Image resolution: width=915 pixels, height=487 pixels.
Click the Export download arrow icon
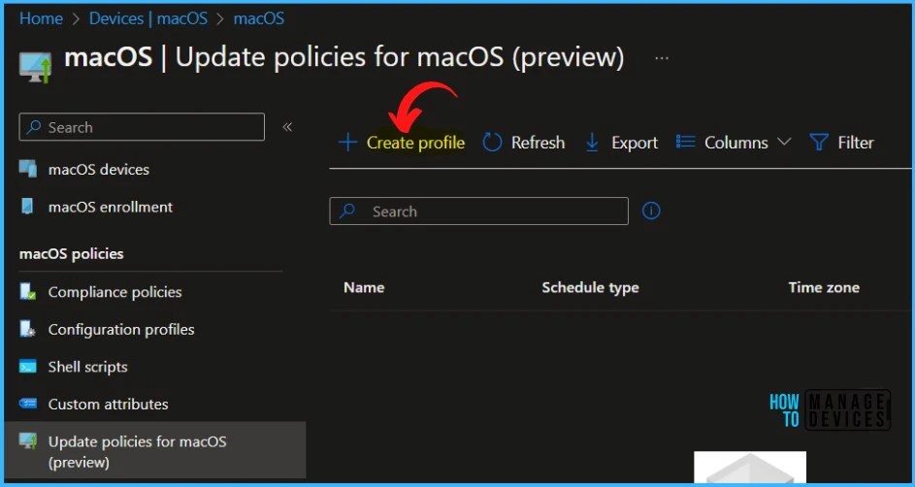pos(592,143)
